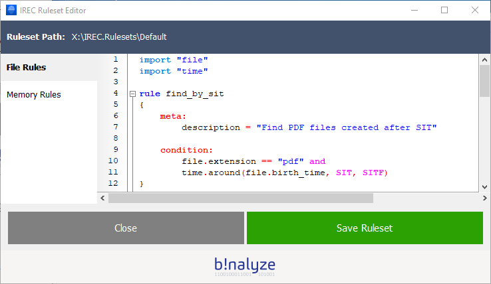Click the "Find PDF files created after SIT" string

coord(346,127)
